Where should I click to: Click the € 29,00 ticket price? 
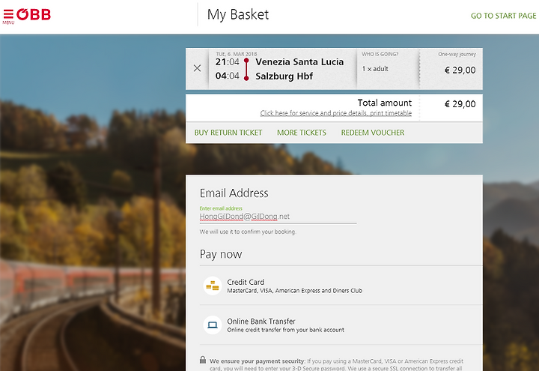[x=460, y=70]
